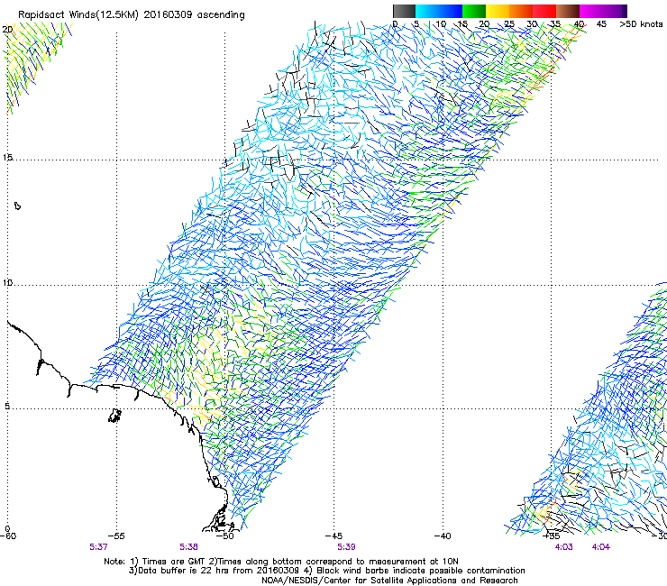Viewport: 667px width, 586px height.
Task: Click the brown 35-40 knots legend segment
Action: (568, 11)
